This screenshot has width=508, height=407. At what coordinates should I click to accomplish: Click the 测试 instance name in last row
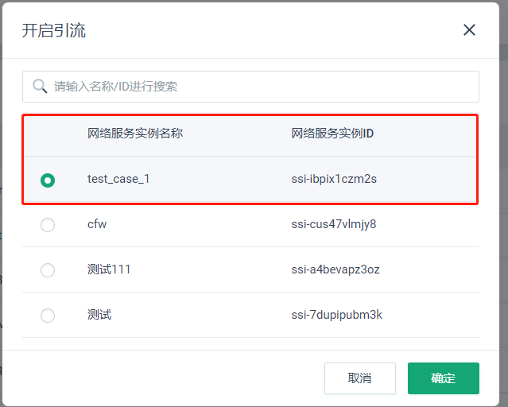tap(99, 315)
